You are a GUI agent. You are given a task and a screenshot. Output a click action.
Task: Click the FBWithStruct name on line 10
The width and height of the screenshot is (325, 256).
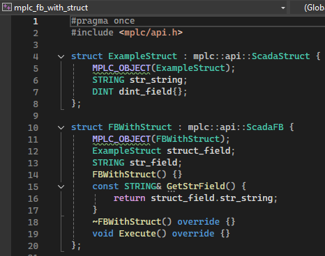[140, 127]
